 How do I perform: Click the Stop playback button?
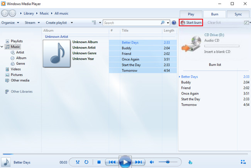tap(99, 162)
